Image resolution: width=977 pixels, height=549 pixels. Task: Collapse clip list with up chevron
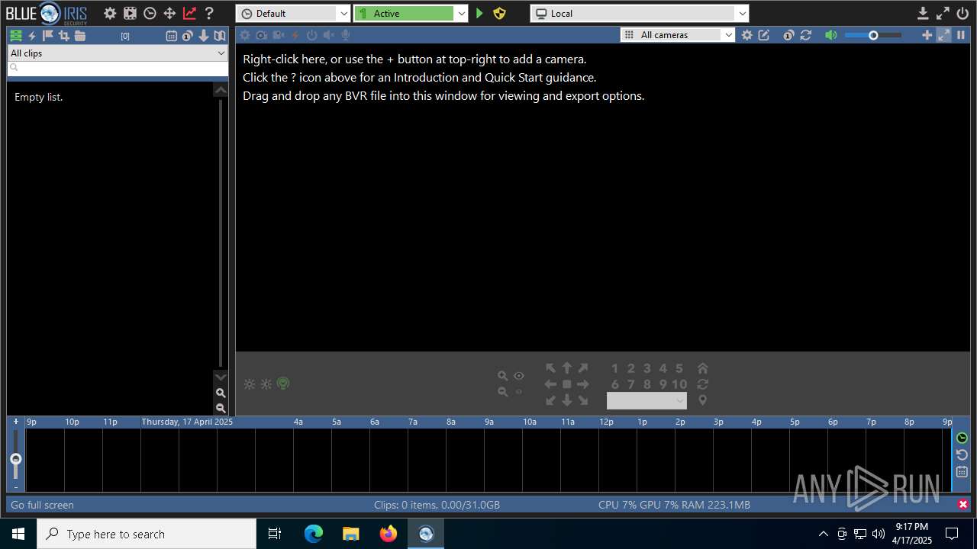[221, 90]
